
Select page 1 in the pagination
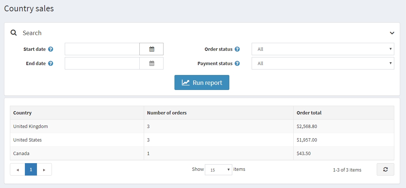pos(31,170)
